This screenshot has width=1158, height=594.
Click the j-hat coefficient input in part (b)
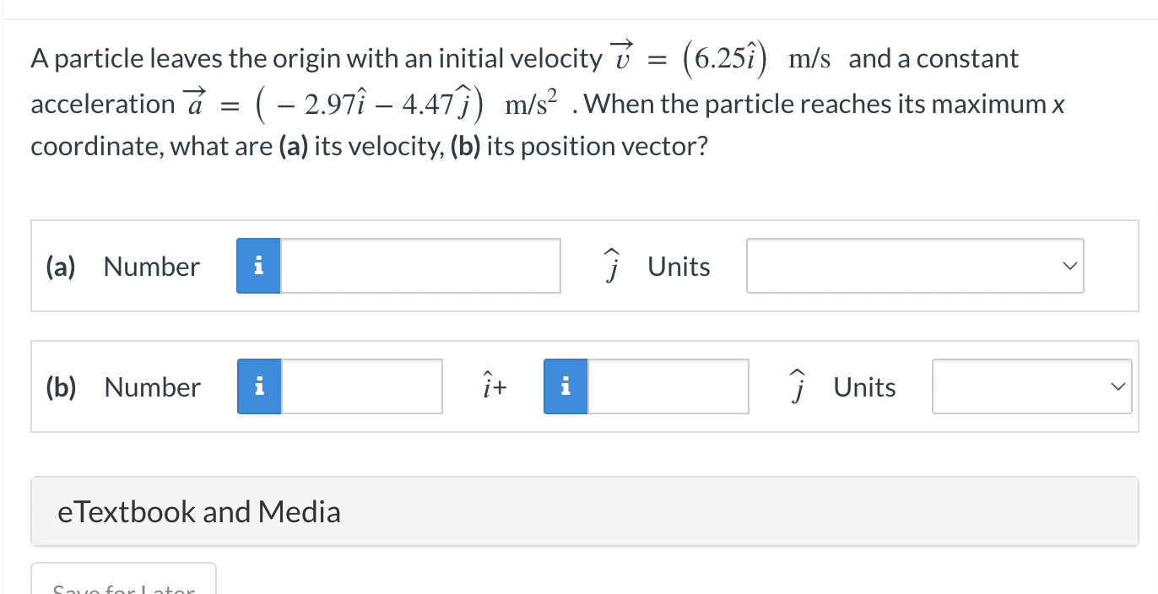click(x=667, y=386)
